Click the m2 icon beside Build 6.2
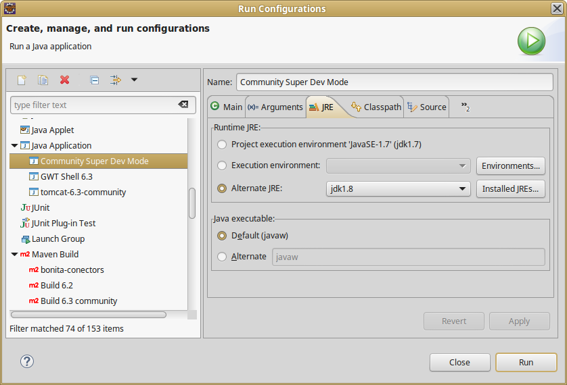 tap(34, 286)
